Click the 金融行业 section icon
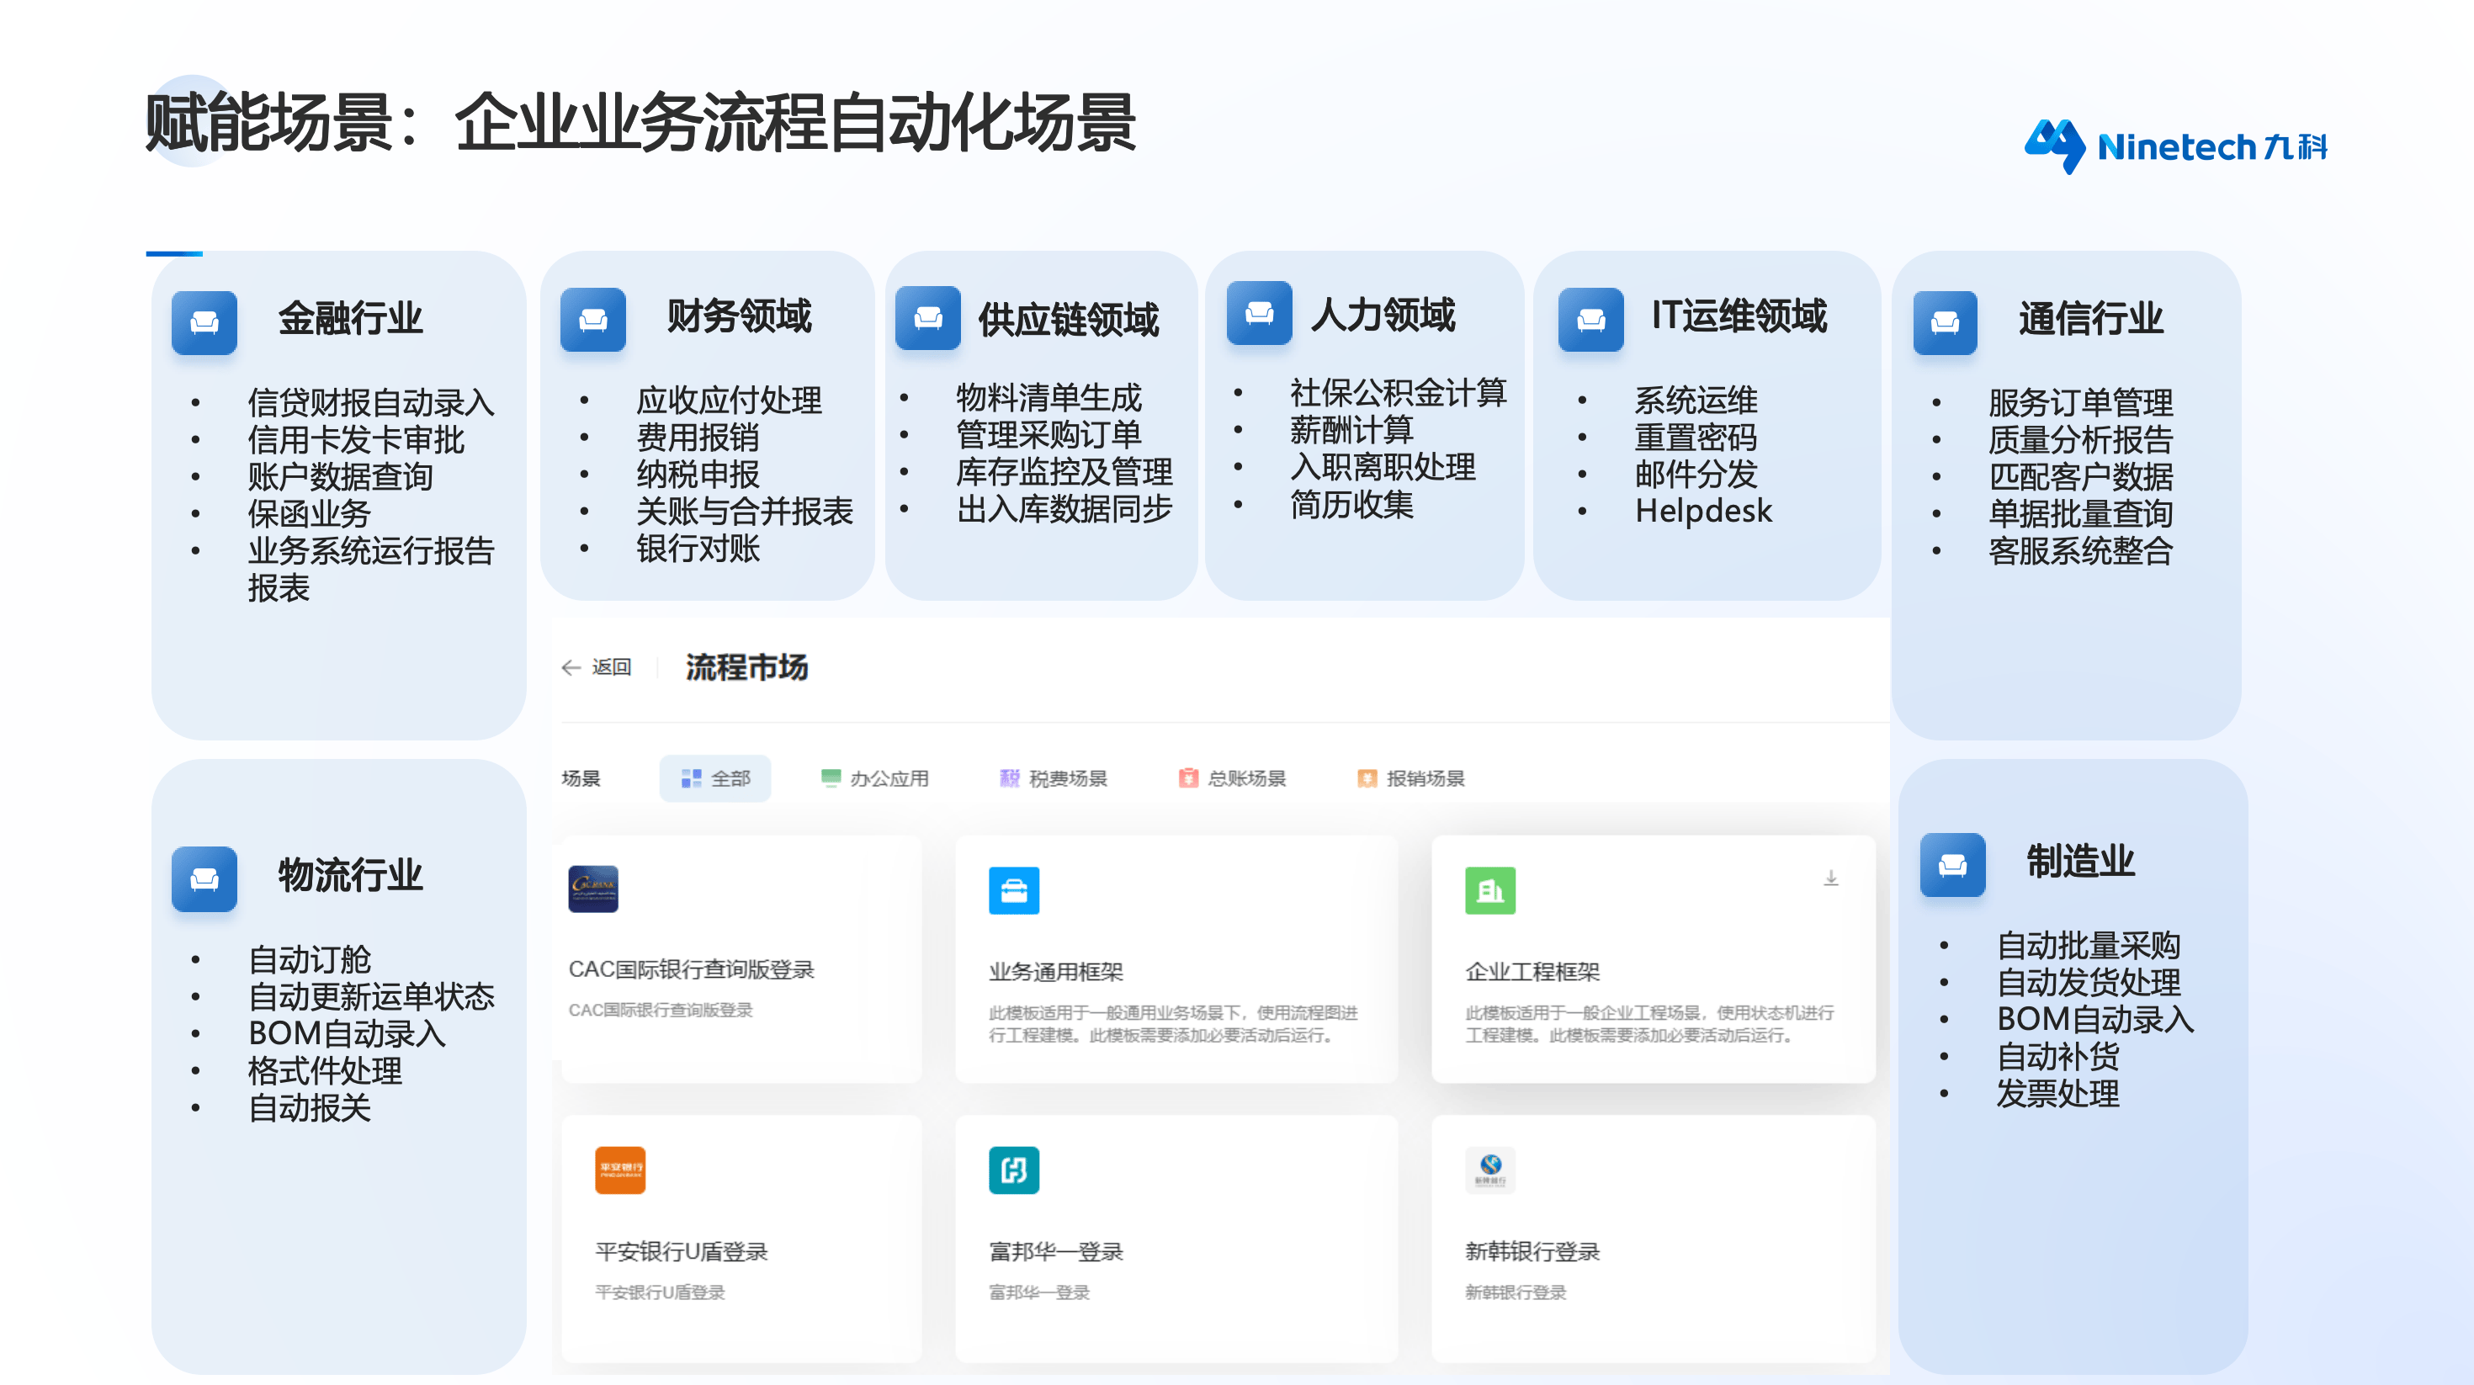The width and height of the screenshot is (2474, 1385). pyautogui.click(x=204, y=323)
